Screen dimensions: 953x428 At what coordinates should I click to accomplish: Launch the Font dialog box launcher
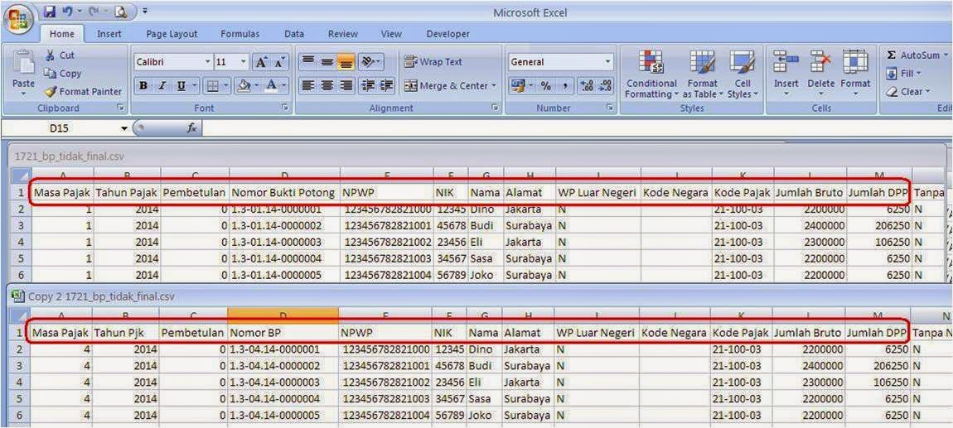click(284, 108)
